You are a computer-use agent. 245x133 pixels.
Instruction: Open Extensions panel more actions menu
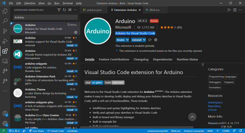(75, 10)
